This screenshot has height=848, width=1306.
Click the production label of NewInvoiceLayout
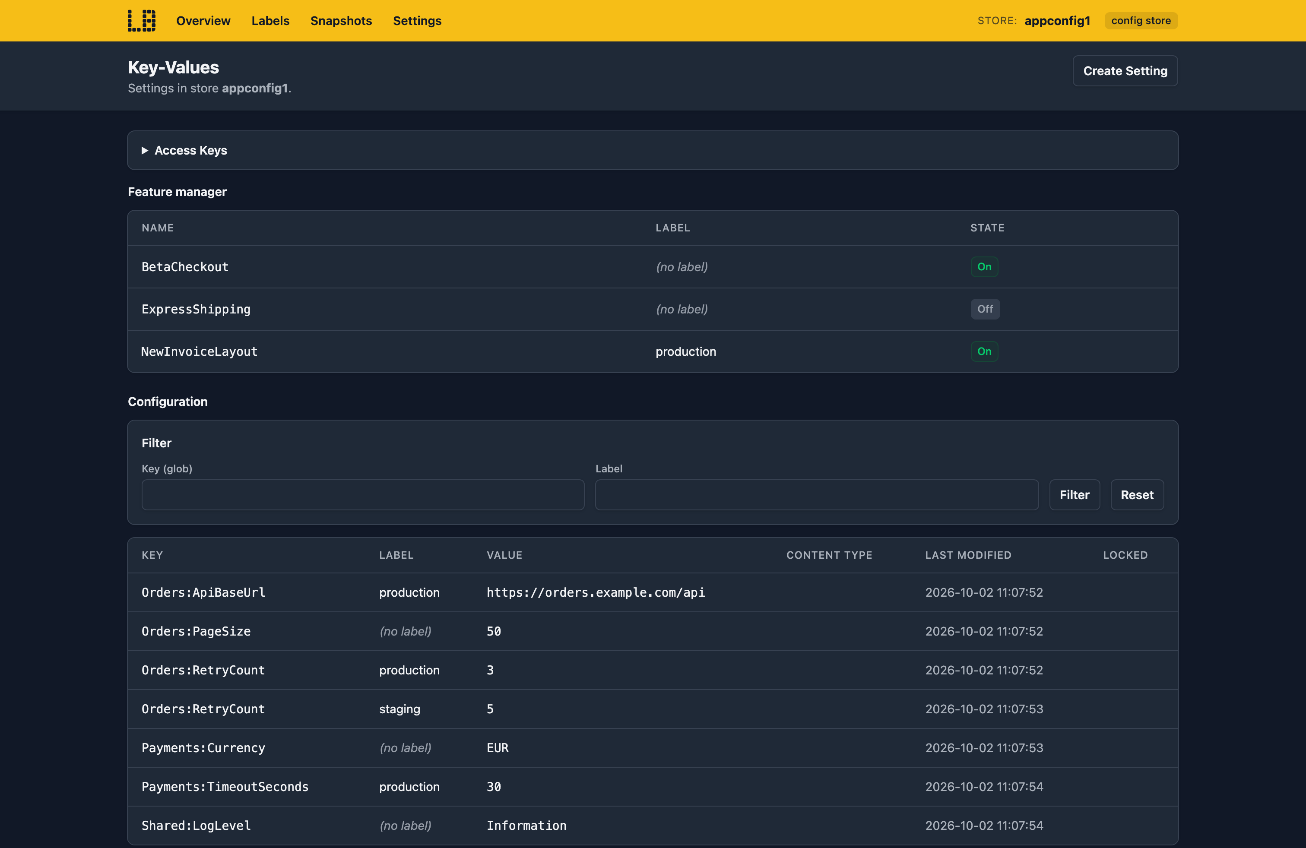[x=685, y=351]
